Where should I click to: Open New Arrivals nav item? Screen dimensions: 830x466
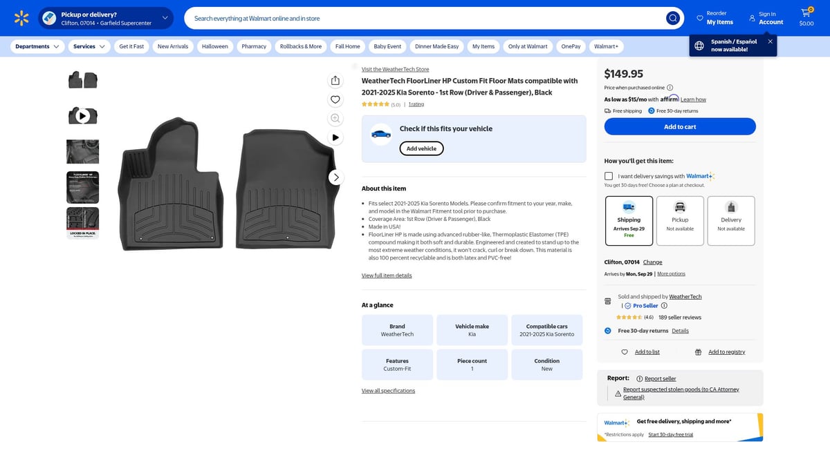pyautogui.click(x=173, y=46)
